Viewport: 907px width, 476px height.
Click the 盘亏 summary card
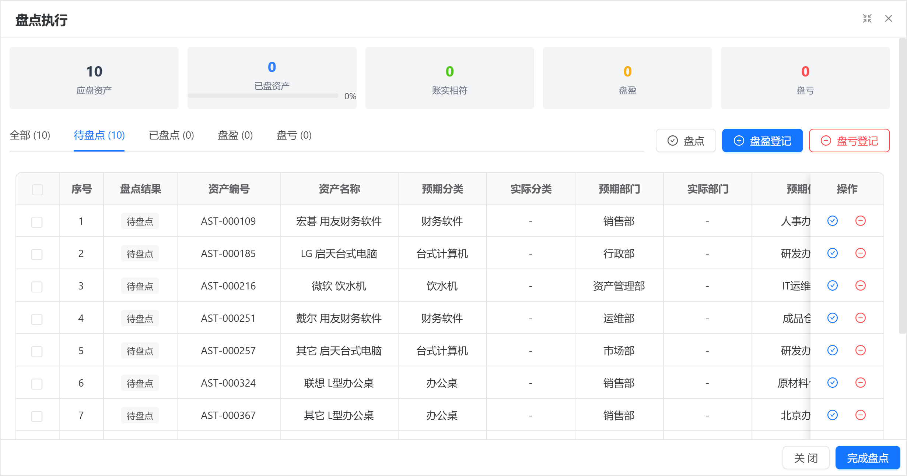pos(805,78)
